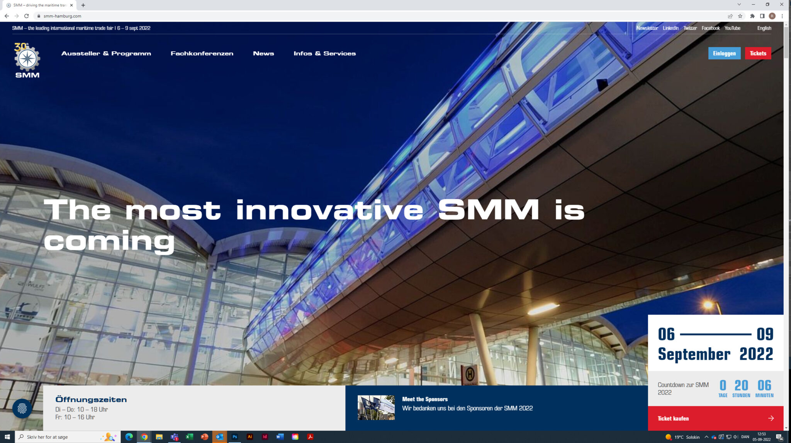Open the Ausstelter & Programm navigation menu
This screenshot has width=791, height=443.
[x=106, y=54]
